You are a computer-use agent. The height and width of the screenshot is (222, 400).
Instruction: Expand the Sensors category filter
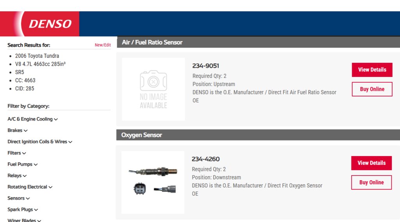click(18, 198)
